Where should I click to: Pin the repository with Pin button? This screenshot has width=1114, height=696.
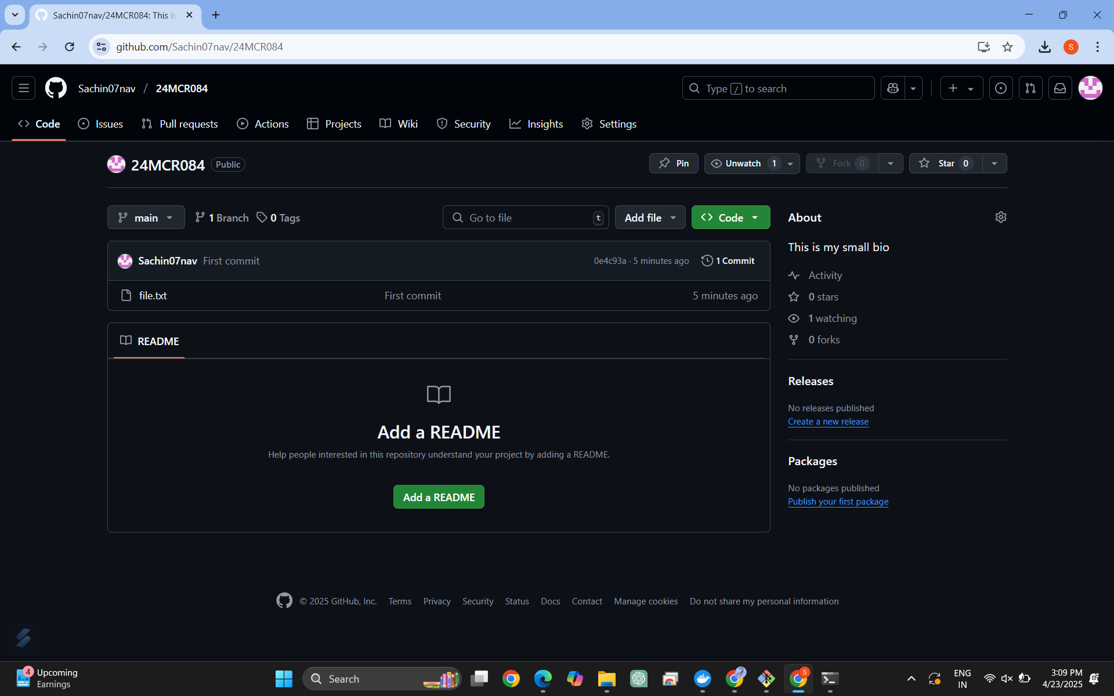[x=674, y=164]
